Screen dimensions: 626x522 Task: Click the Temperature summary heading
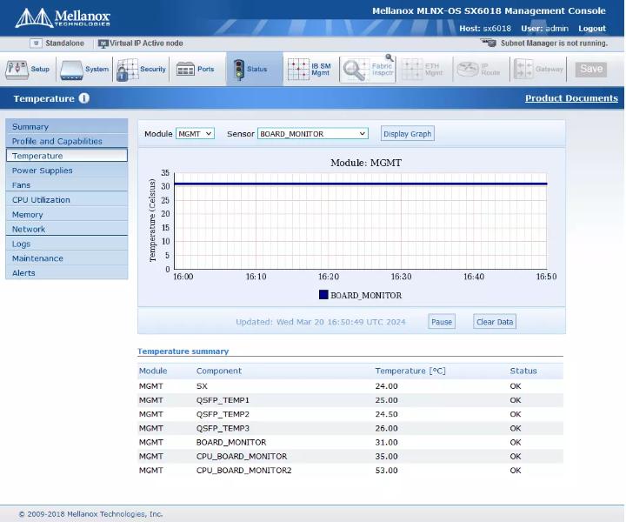183,351
